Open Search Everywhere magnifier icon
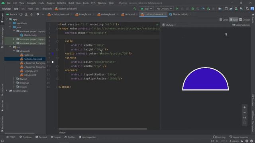Viewport: 255px width, 143px height. click(247, 9)
